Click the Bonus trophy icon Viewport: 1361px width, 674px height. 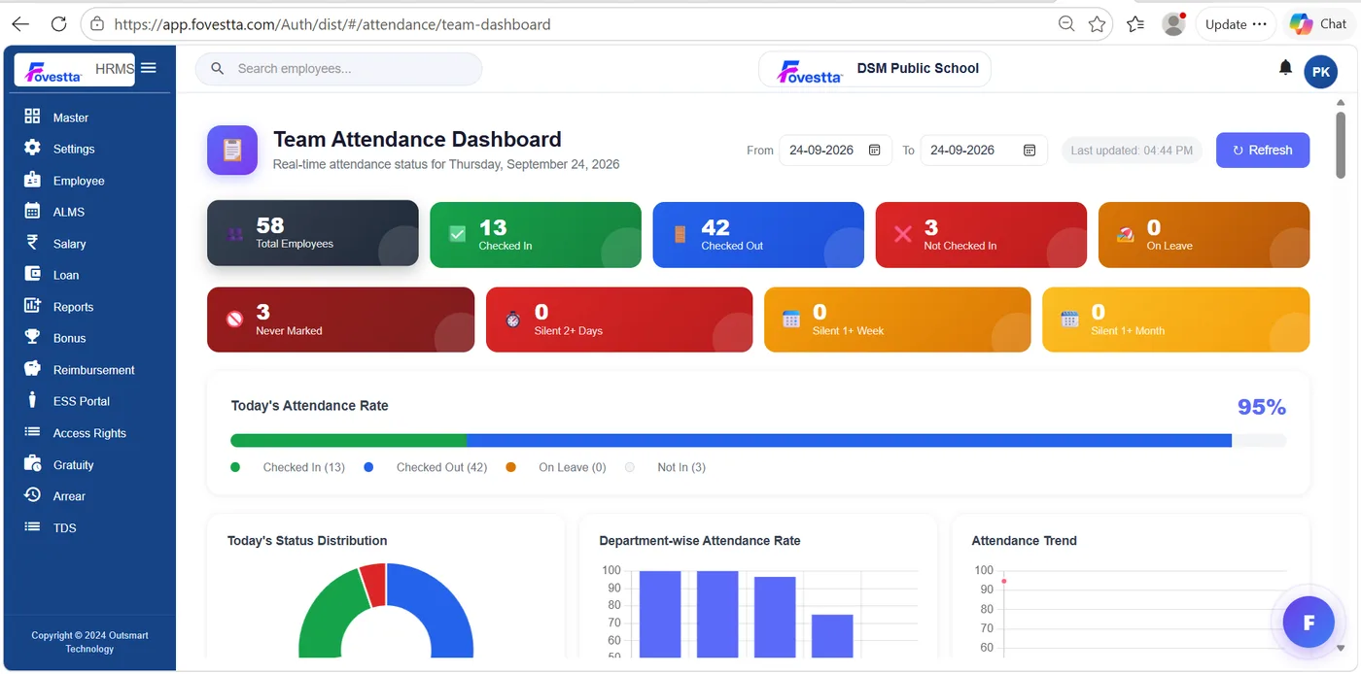click(x=32, y=337)
